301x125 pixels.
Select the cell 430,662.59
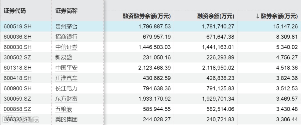[x=157, y=78]
